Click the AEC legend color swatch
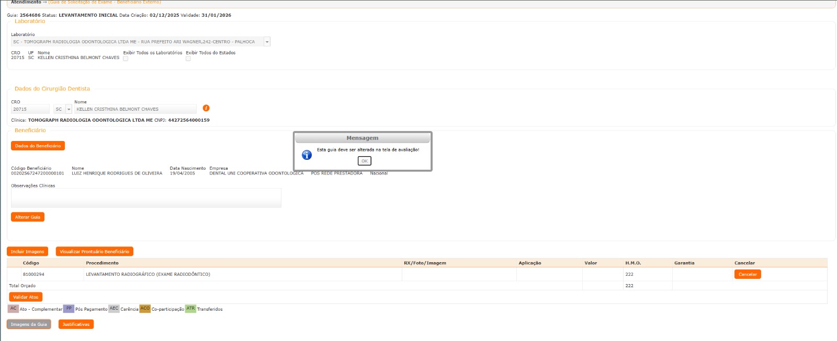This screenshot has height=341, width=837. [x=114, y=309]
